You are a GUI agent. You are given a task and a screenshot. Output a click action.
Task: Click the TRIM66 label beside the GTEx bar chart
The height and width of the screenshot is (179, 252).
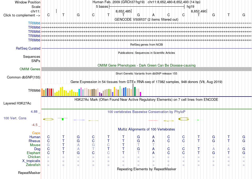pyautogui.click(x=34, y=91)
